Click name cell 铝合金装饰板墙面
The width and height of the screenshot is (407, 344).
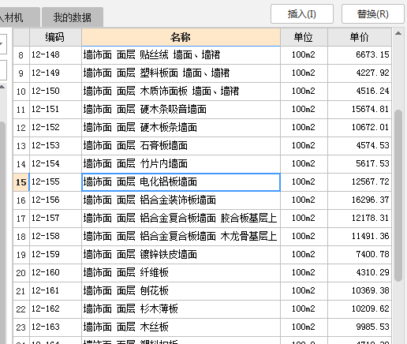[x=181, y=200]
